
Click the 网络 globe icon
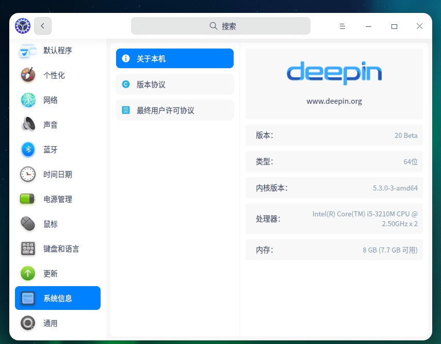(x=28, y=100)
